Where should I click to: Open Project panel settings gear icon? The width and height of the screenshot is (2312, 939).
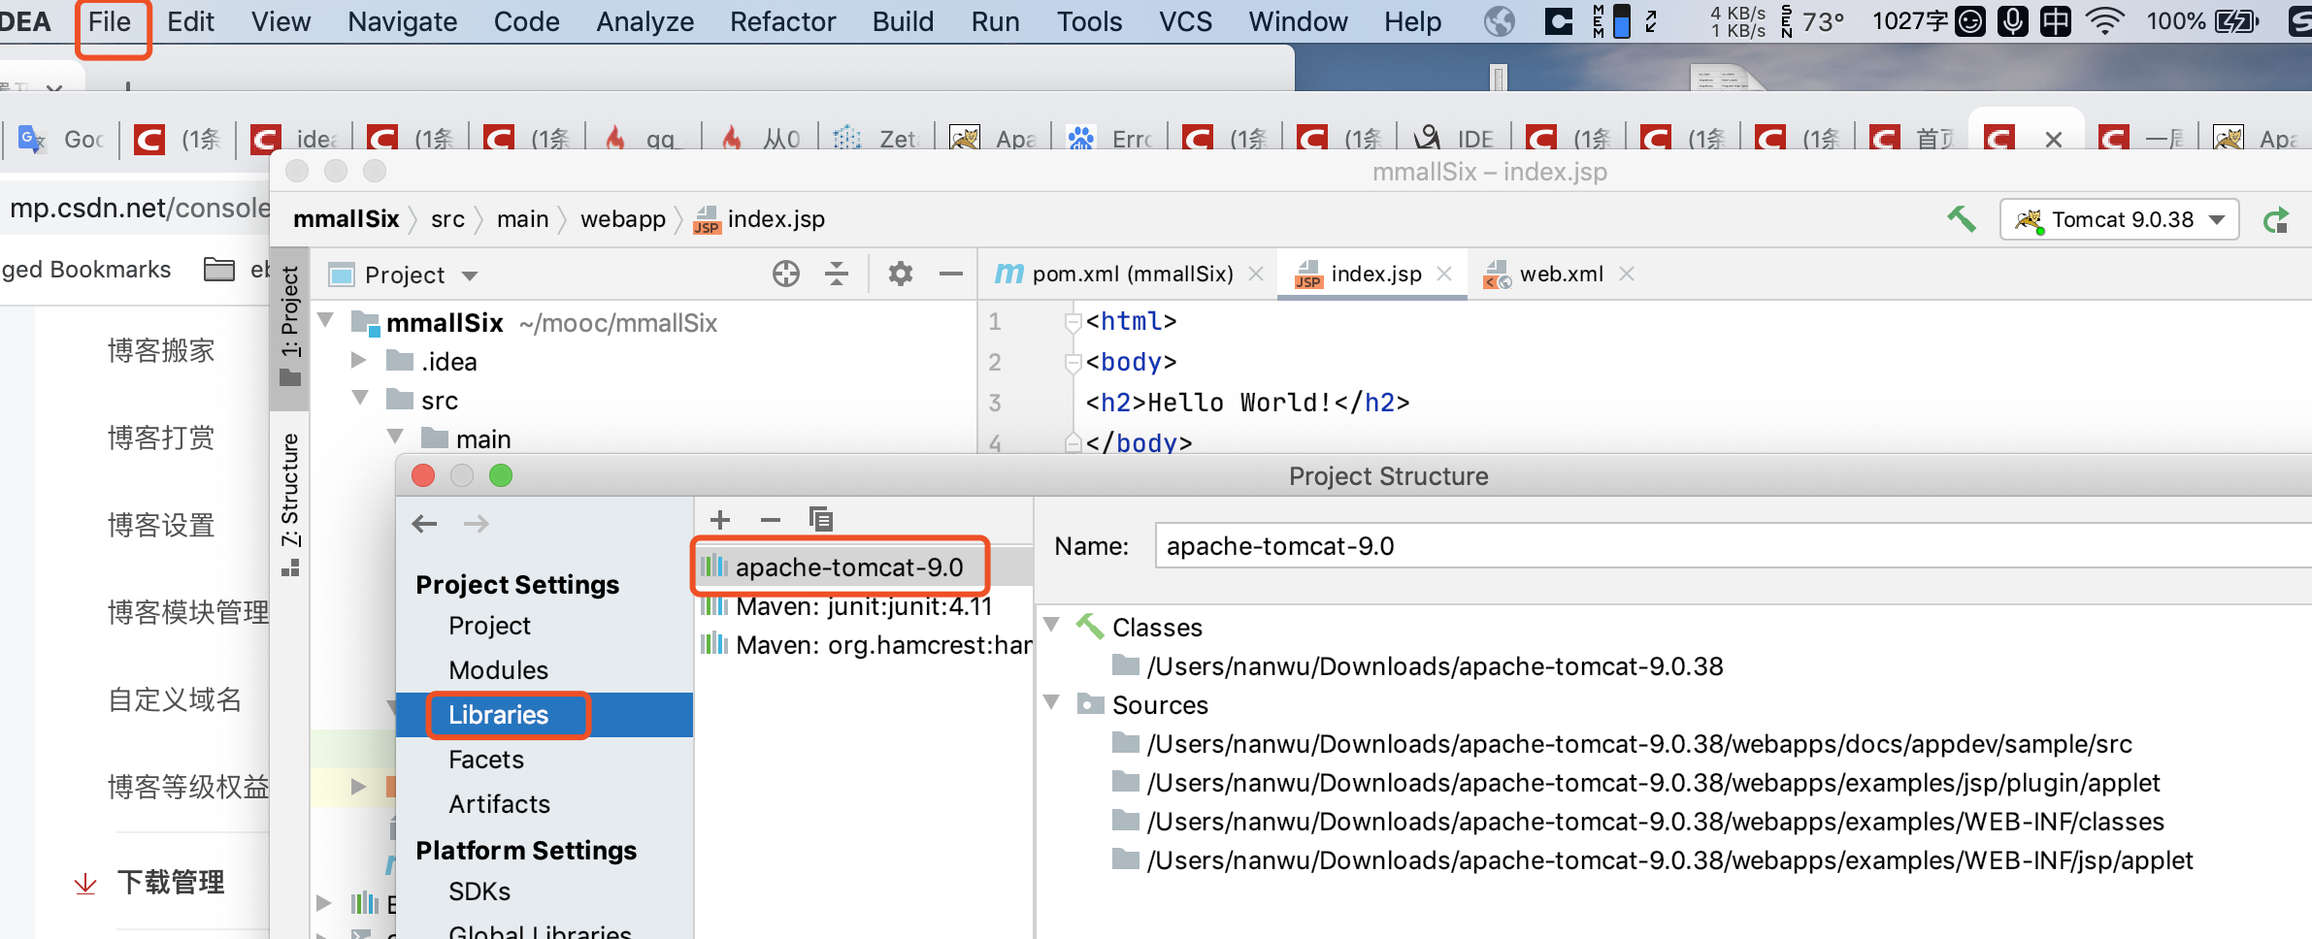[901, 274]
